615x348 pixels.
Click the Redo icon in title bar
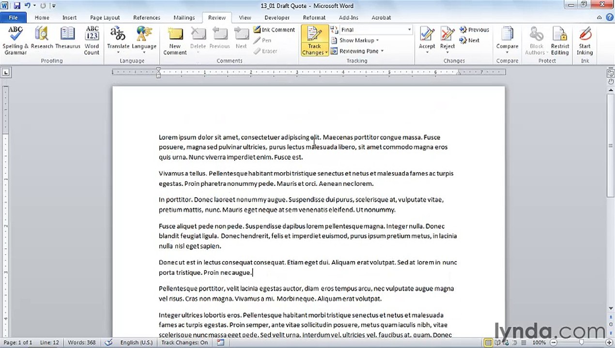pyautogui.click(x=43, y=6)
